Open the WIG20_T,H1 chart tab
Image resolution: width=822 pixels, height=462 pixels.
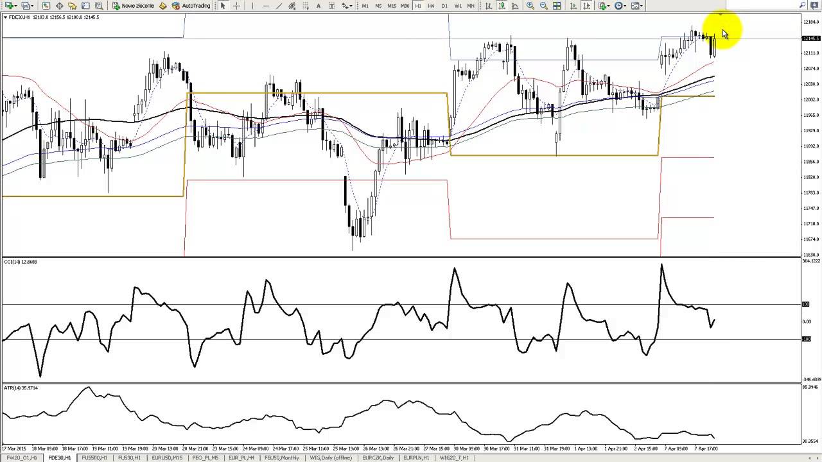point(454,458)
